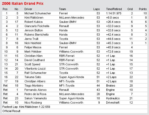Click the Hydraulics retirement reason
Screen dimensions: 149x115
coord(113,98)
